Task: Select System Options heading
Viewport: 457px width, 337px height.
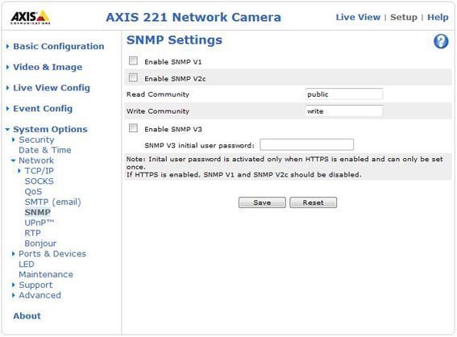Action: [50, 129]
